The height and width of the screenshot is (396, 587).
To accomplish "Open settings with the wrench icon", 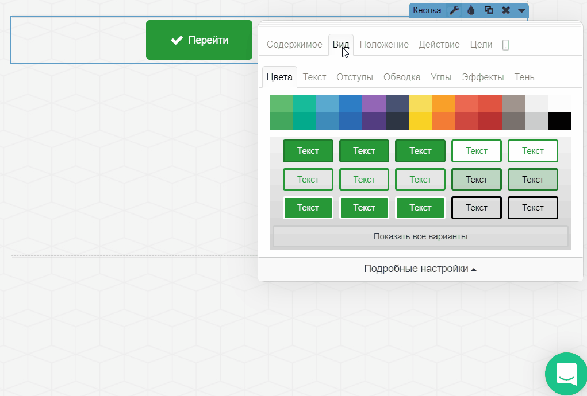I will 454,10.
